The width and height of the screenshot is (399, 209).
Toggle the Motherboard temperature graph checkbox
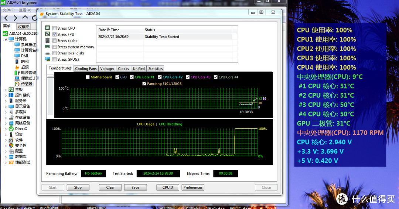[88, 77]
